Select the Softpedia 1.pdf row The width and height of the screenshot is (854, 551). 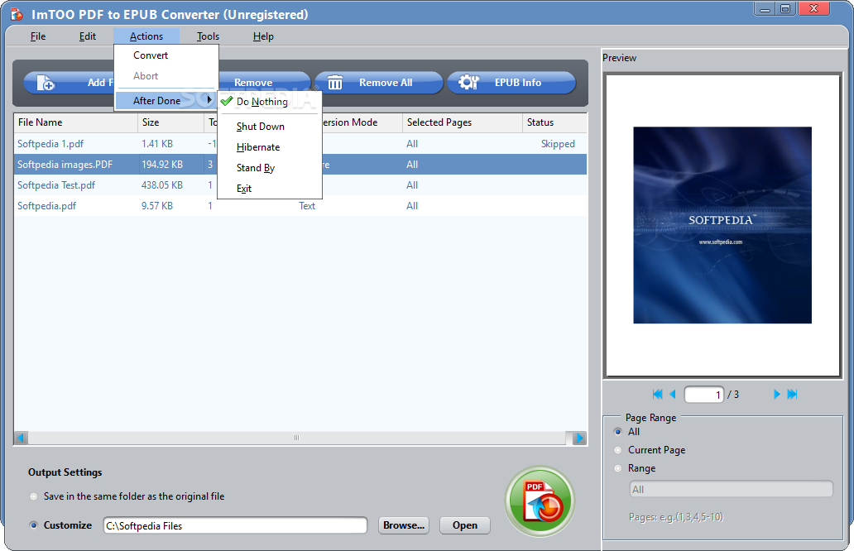[300, 144]
